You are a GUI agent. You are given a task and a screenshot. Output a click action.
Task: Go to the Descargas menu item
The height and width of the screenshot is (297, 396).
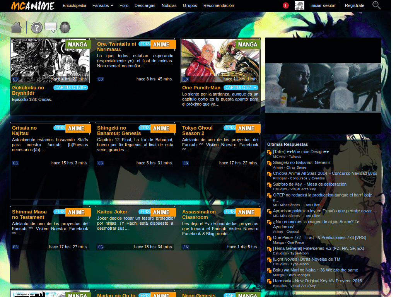point(145,5)
